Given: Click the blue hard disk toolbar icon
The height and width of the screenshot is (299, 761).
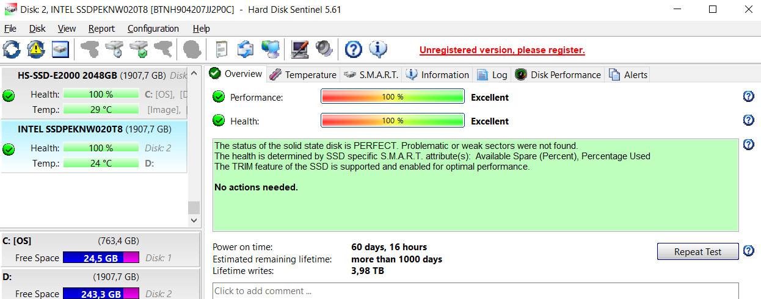Looking at the screenshot, I should (x=60, y=49).
